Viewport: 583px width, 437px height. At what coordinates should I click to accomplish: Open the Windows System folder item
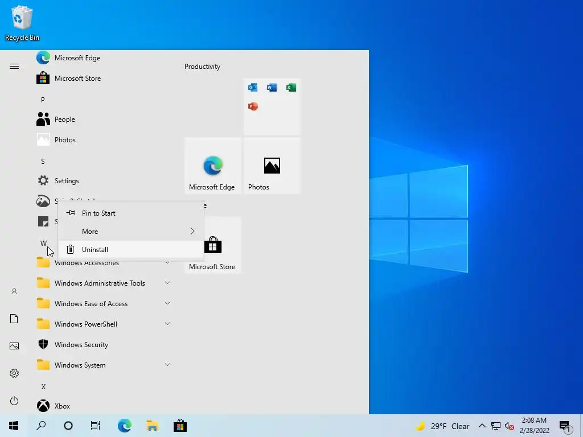coord(103,365)
